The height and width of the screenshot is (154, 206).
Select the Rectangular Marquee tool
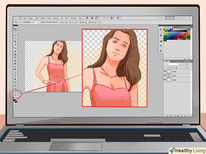coord(15,33)
